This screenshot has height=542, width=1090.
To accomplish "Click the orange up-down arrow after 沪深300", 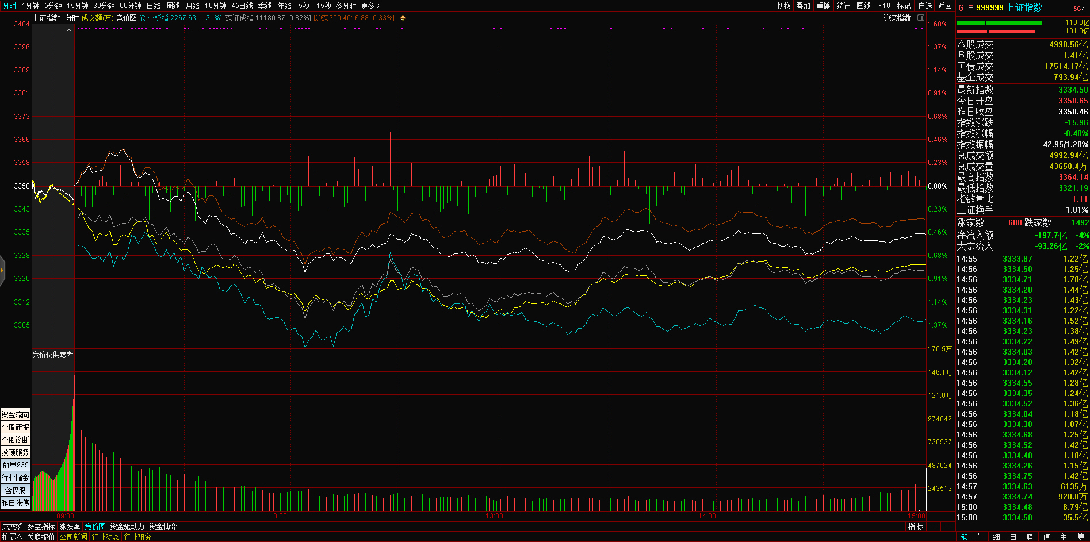I will [403, 18].
